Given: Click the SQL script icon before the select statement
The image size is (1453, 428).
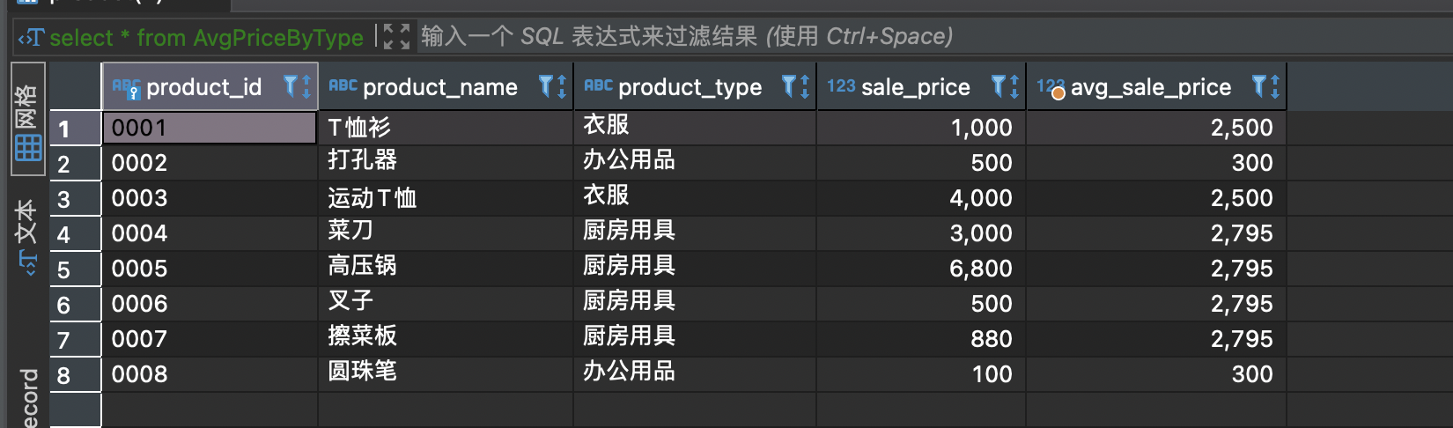Looking at the screenshot, I should [x=31, y=37].
